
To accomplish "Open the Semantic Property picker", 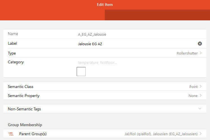I will tap(104, 96).
